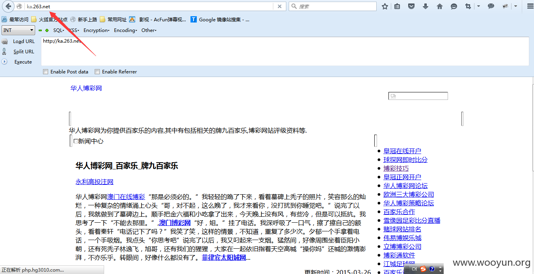
Task: Save page to Pocket icon
Action: [411, 6]
